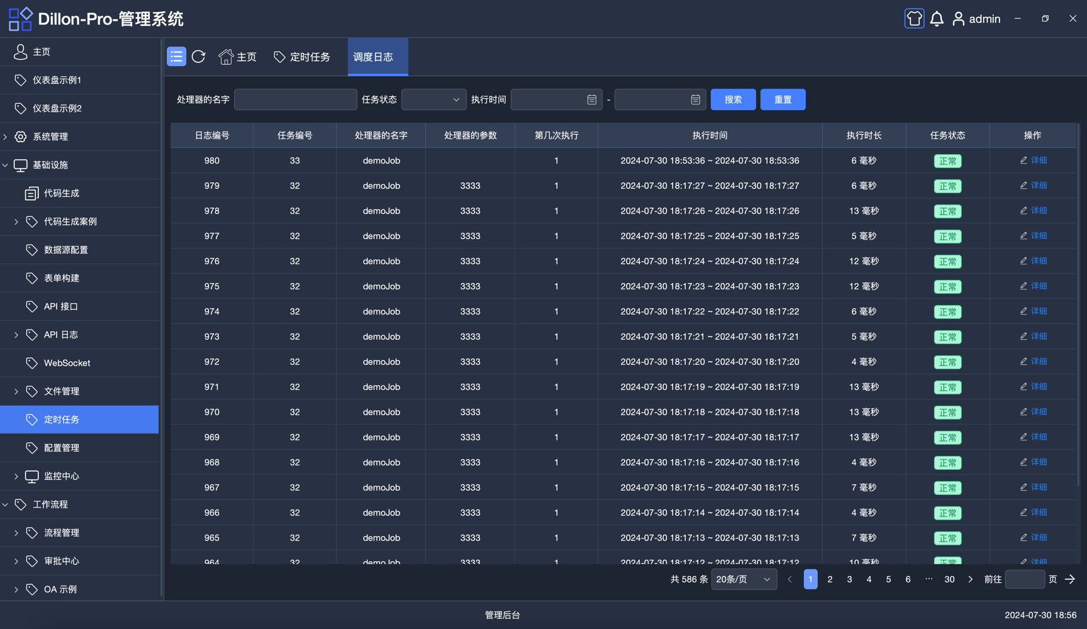Viewport: 1087px width, 629px height.
Task: Open 详情 for log 980
Action: tap(1033, 160)
